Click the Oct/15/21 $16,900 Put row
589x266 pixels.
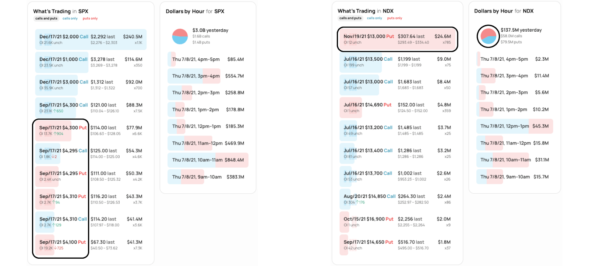(397, 222)
